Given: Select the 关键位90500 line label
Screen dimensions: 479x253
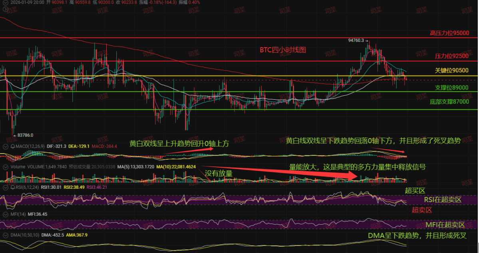Looking at the screenshot, I should 452,71.
